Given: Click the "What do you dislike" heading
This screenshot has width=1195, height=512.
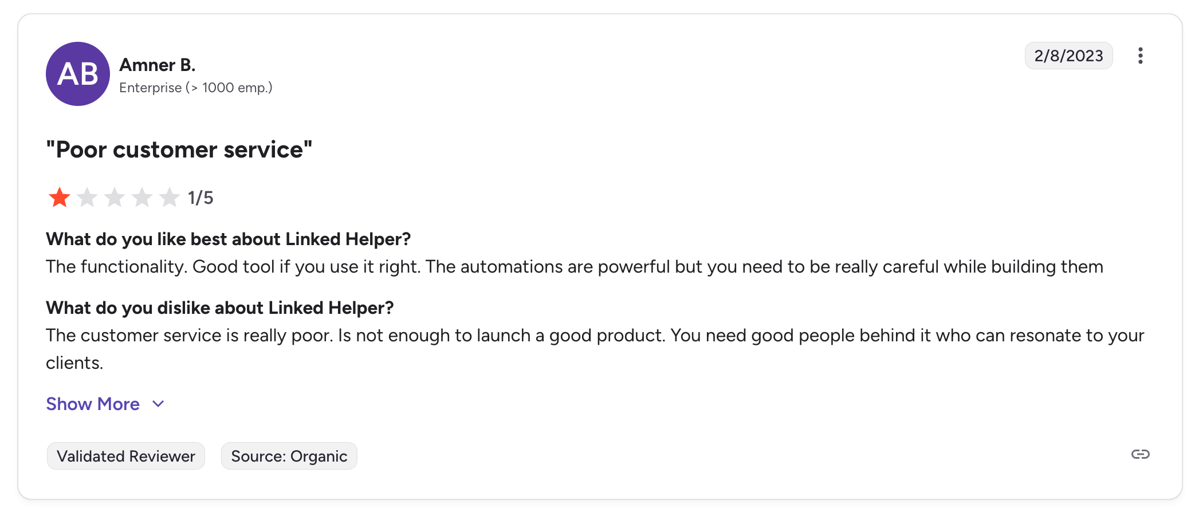Looking at the screenshot, I should click(x=220, y=308).
